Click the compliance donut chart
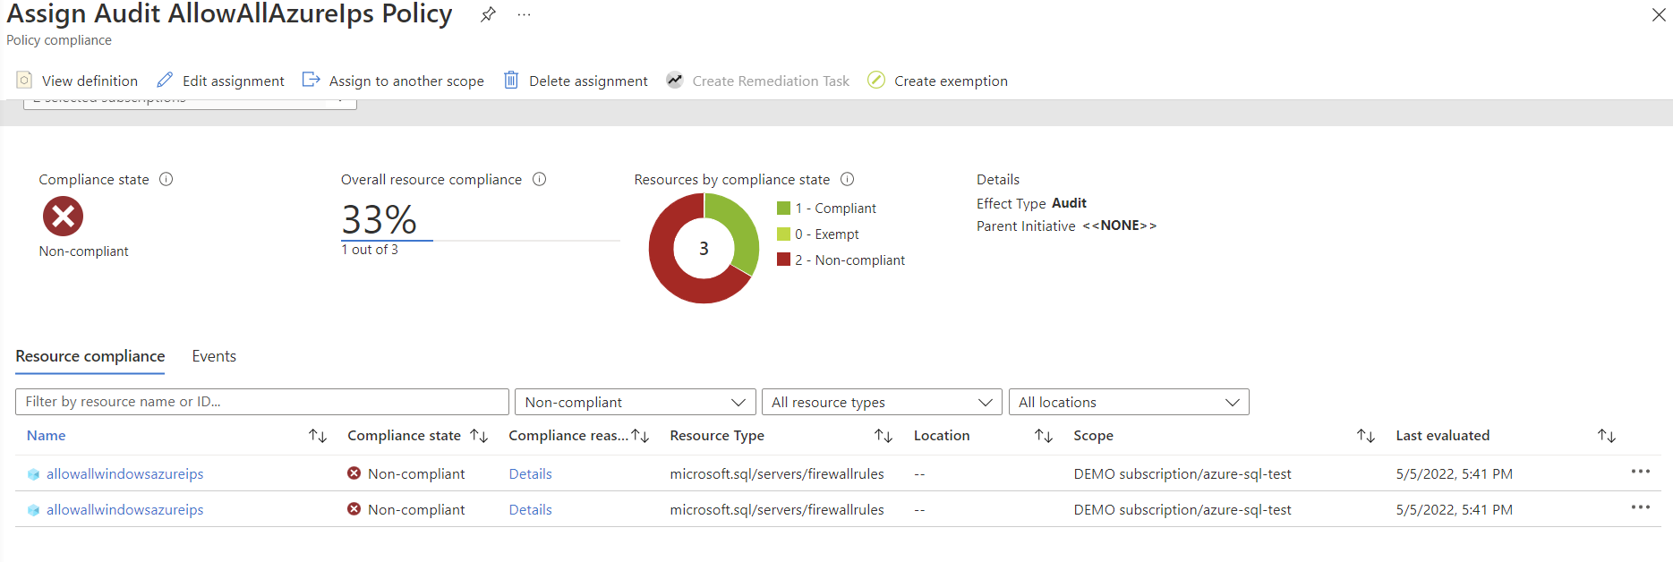The width and height of the screenshot is (1673, 562). click(704, 248)
